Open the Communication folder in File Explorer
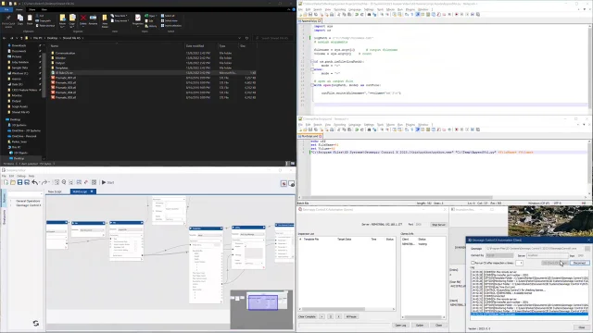This screenshot has width=593, height=333. [65, 54]
